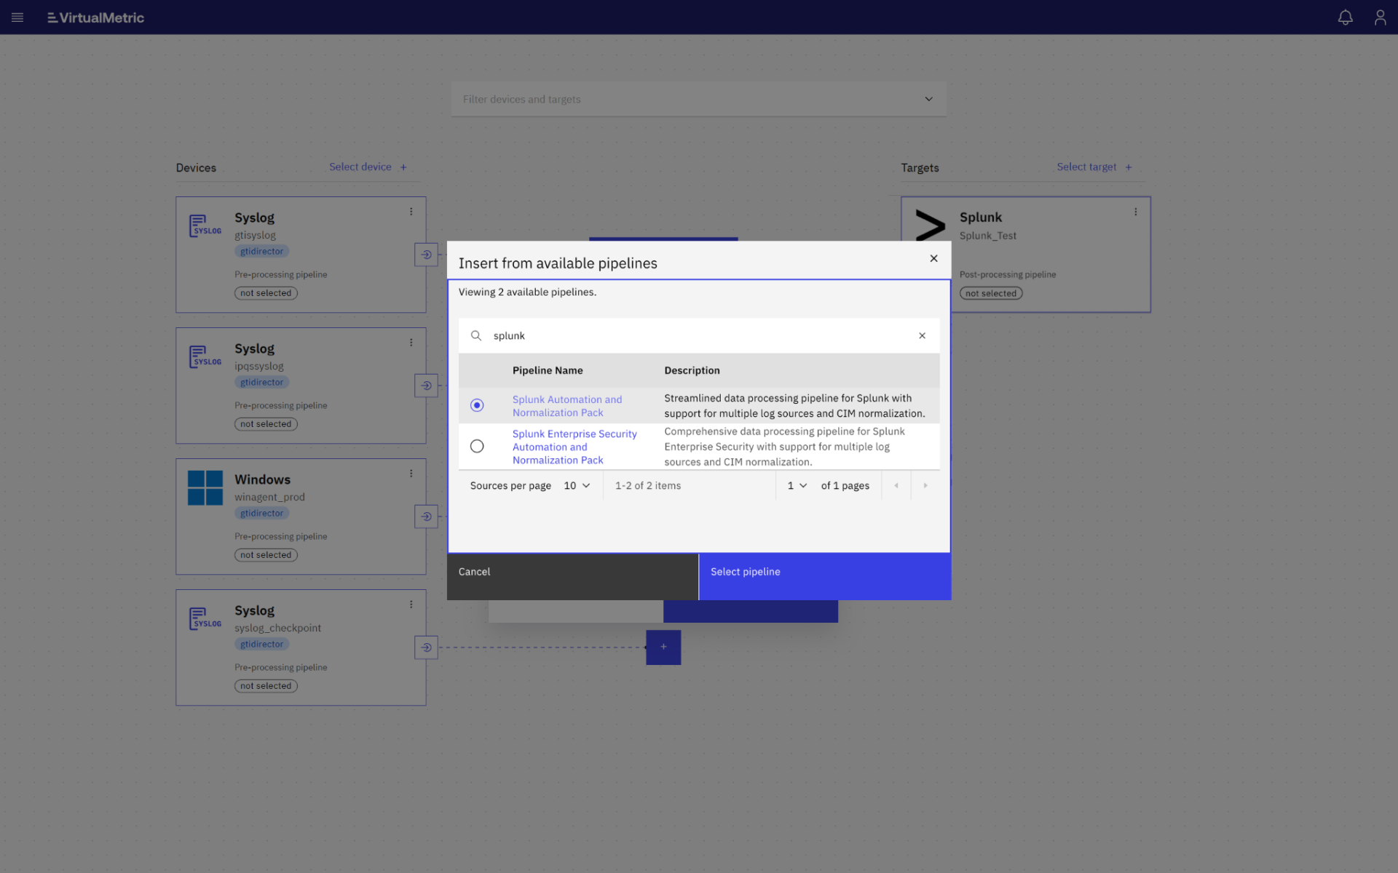
Task: Click Select target link
Action: [x=1094, y=167]
